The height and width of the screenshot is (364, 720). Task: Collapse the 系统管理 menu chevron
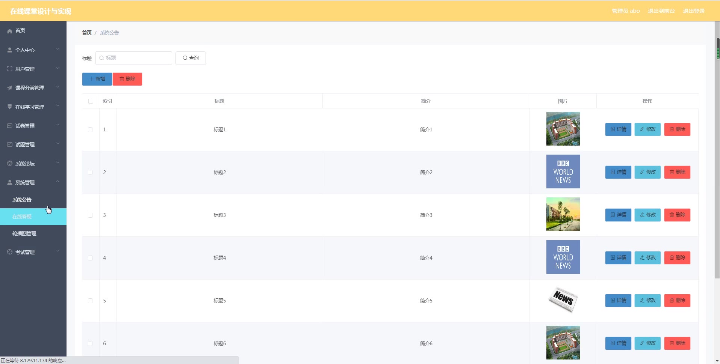tap(58, 182)
